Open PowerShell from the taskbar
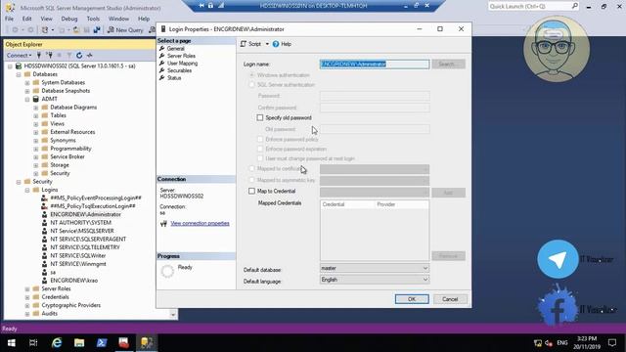 [x=102, y=343]
